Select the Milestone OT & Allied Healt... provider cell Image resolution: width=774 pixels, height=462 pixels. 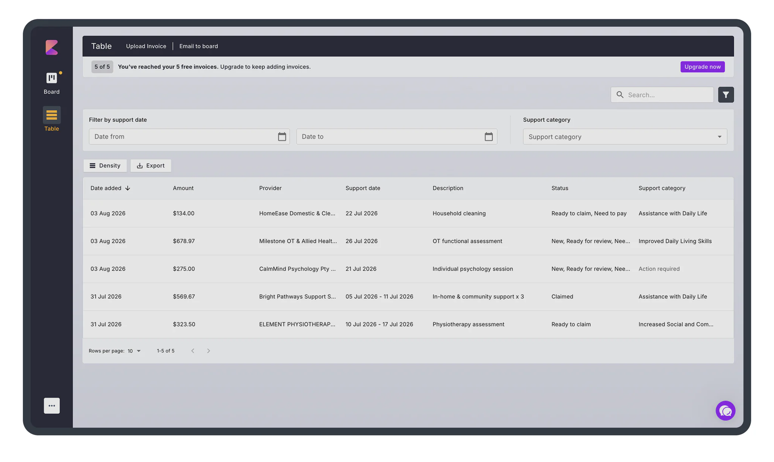pyautogui.click(x=298, y=241)
